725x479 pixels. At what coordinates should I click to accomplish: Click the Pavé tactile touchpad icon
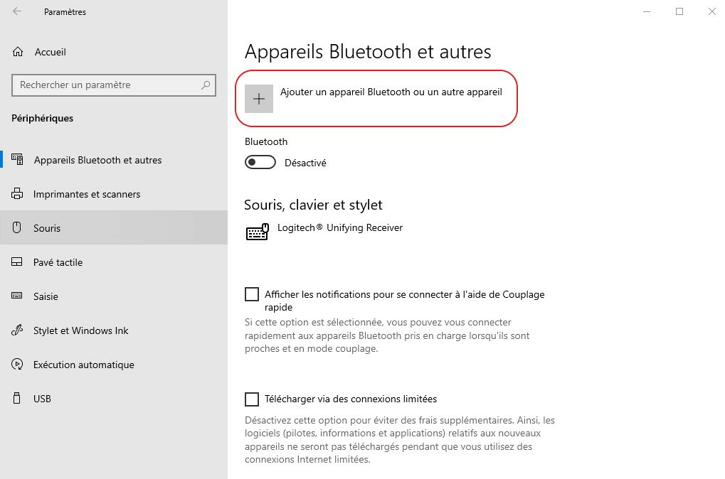[x=18, y=262]
